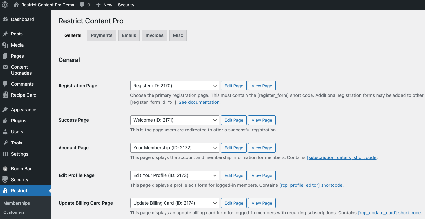Switch to the Invoices tab
The height and width of the screenshot is (219, 425).
154,35
